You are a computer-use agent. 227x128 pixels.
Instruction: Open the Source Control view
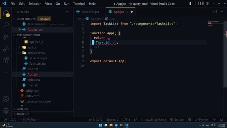[x=6, y=37]
